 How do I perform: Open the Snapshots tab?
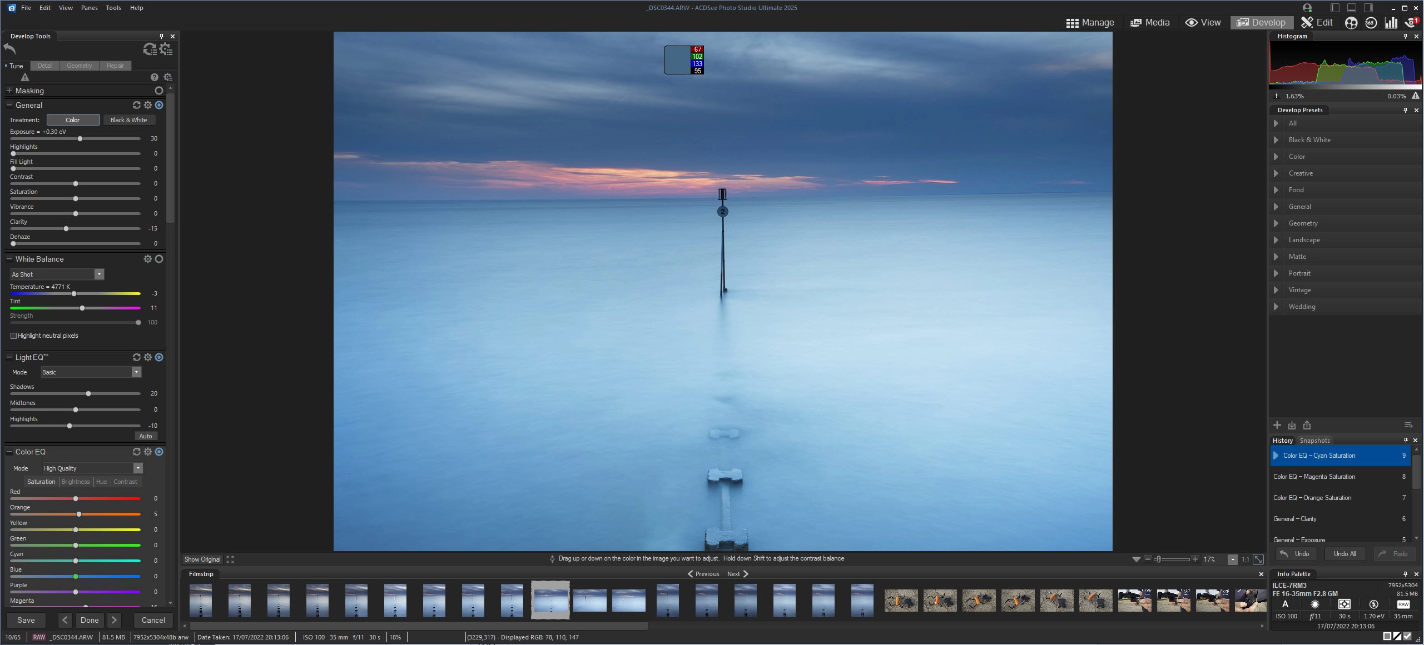1314,441
